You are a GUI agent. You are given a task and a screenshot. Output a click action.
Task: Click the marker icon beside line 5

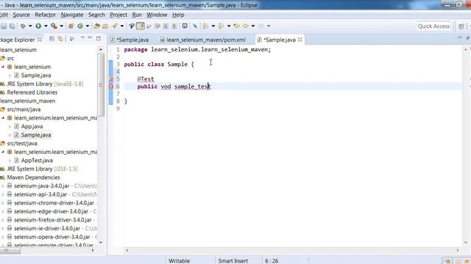point(111,79)
